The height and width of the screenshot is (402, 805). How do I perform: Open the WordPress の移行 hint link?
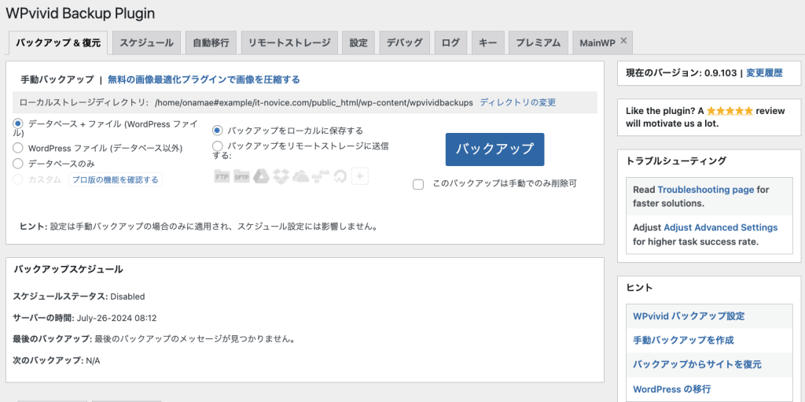pyautogui.click(x=672, y=389)
